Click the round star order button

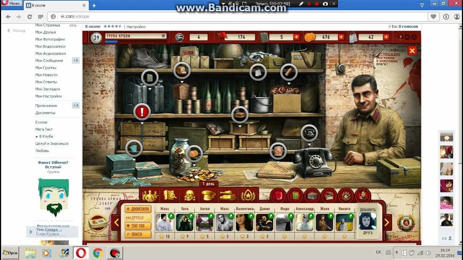click(346, 195)
